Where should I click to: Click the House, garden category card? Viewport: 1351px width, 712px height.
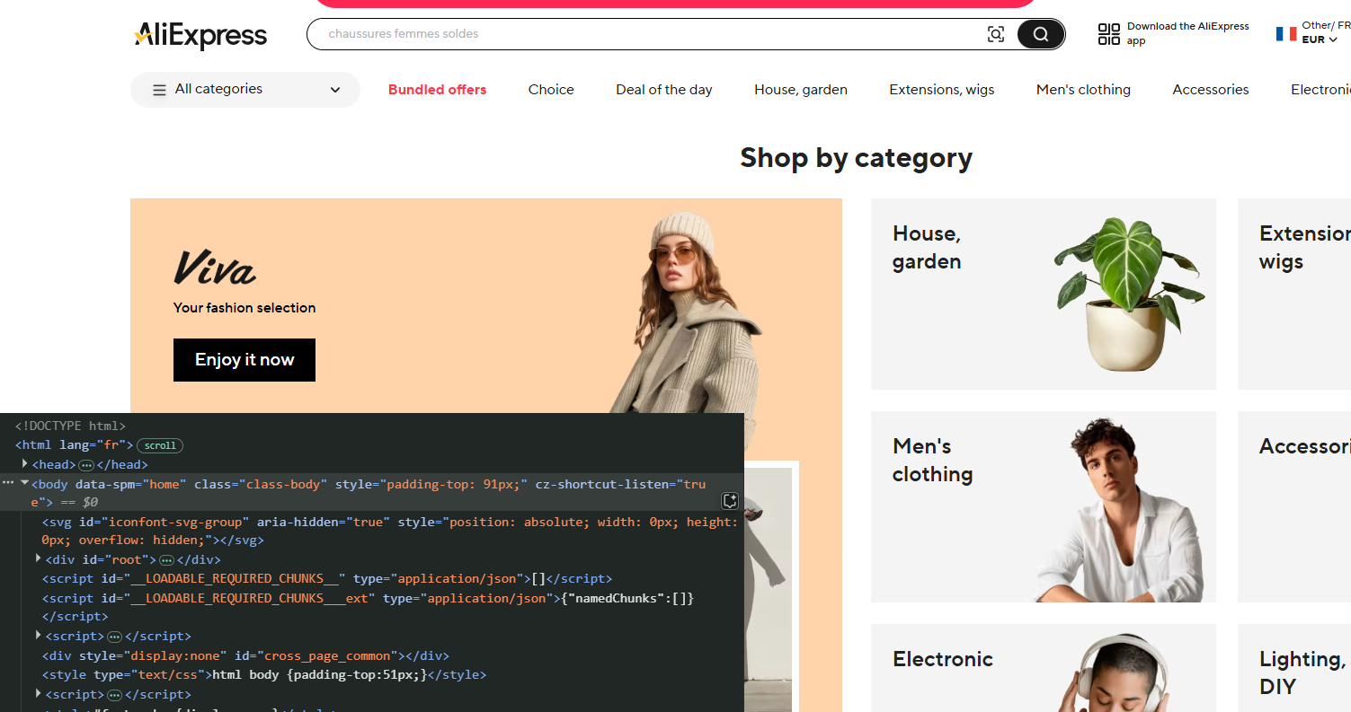coord(1043,294)
